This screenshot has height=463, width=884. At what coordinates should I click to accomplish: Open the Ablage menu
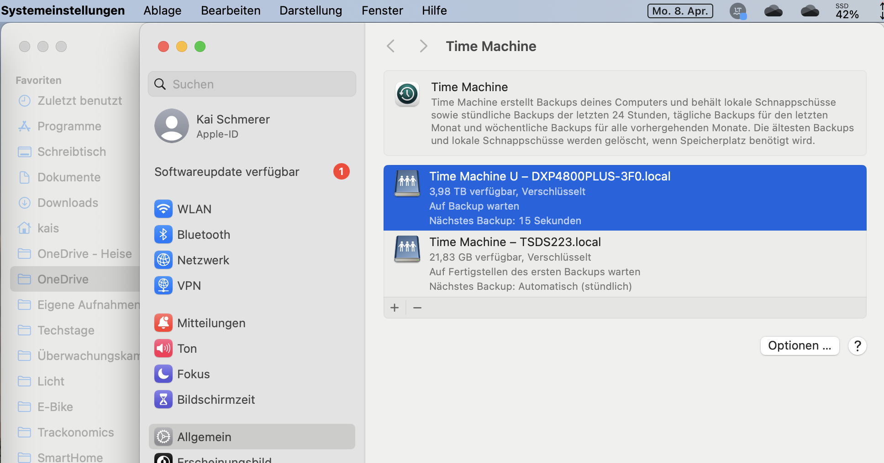pos(163,10)
